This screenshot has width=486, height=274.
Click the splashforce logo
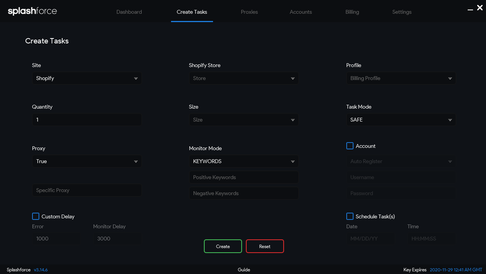click(x=32, y=11)
